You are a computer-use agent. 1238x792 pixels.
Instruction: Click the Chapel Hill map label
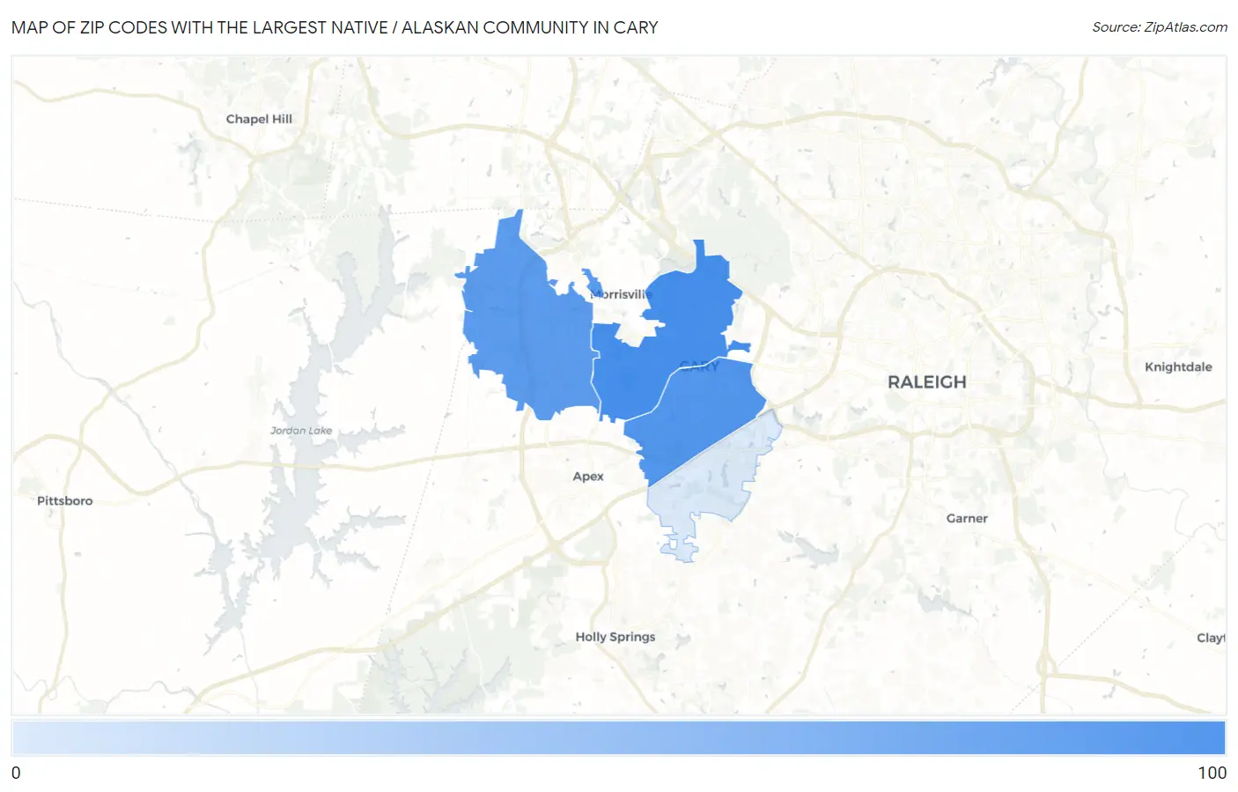[259, 119]
